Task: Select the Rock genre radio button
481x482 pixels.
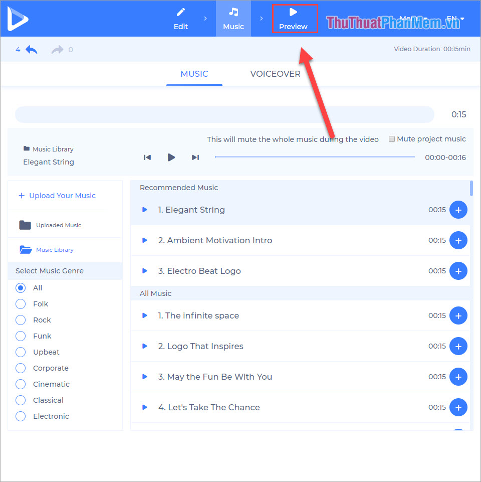Action: (x=21, y=320)
